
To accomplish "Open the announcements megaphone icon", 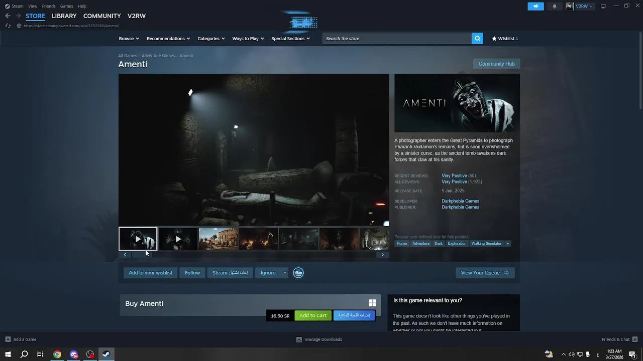I will point(535,6).
